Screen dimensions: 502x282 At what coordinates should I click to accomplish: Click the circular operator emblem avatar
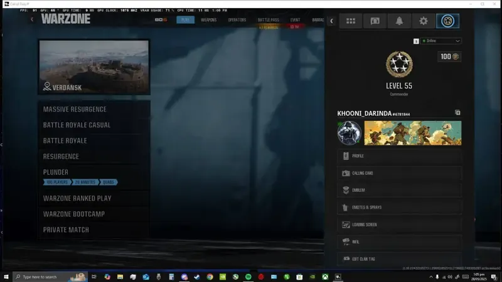(x=350, y=133)
